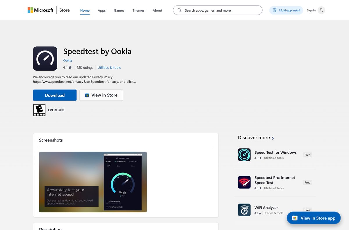Click the Speedtest Pro app icon
The image size is (349, 230).
[244, 182]
